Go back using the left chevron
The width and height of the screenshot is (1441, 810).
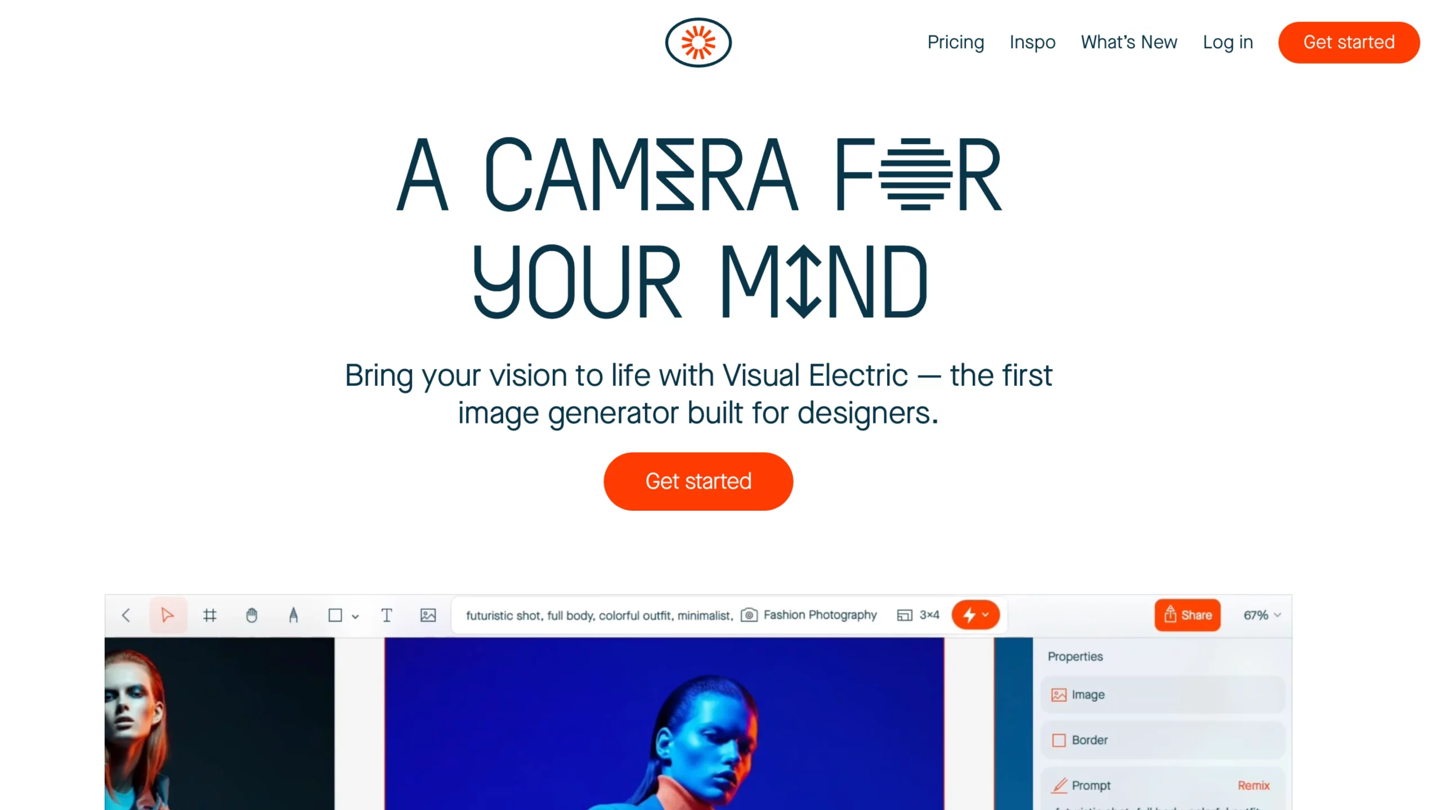(x=126, y=615)
